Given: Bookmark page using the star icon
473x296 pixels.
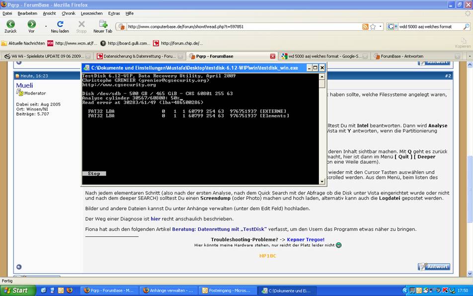Looking at the screenshot, I should click(373, 26).
